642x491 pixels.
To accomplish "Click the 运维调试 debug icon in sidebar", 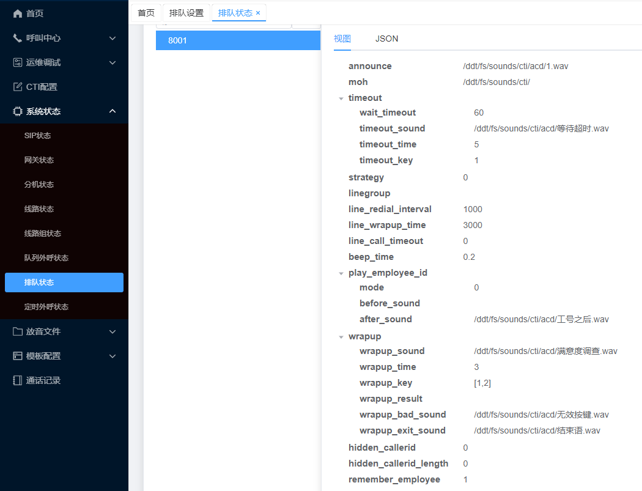I will [18, 62].
